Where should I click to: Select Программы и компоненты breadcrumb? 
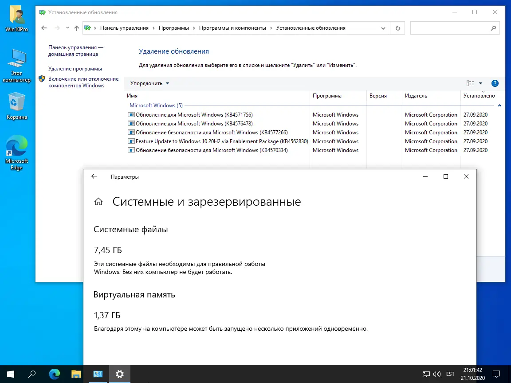pos(233,28)
